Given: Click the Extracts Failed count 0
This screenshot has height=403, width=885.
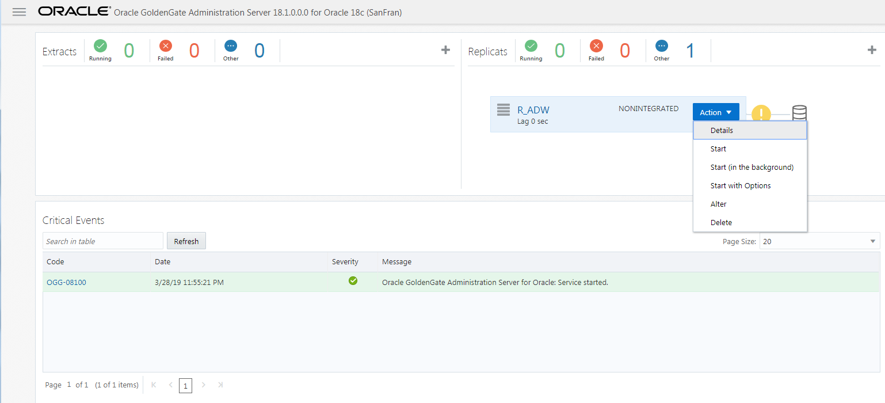Looking at the screenshot, I should click(x=194, y=51).
